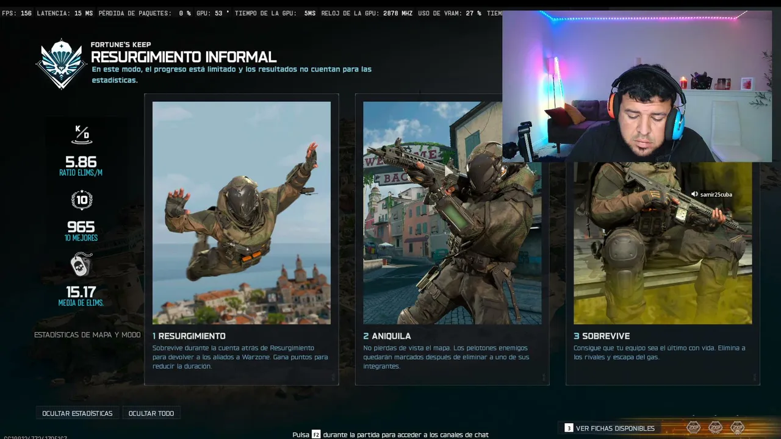Click the 'LATENCIA: 15 MS' readout
781x439 pixels.
(65, 13)
